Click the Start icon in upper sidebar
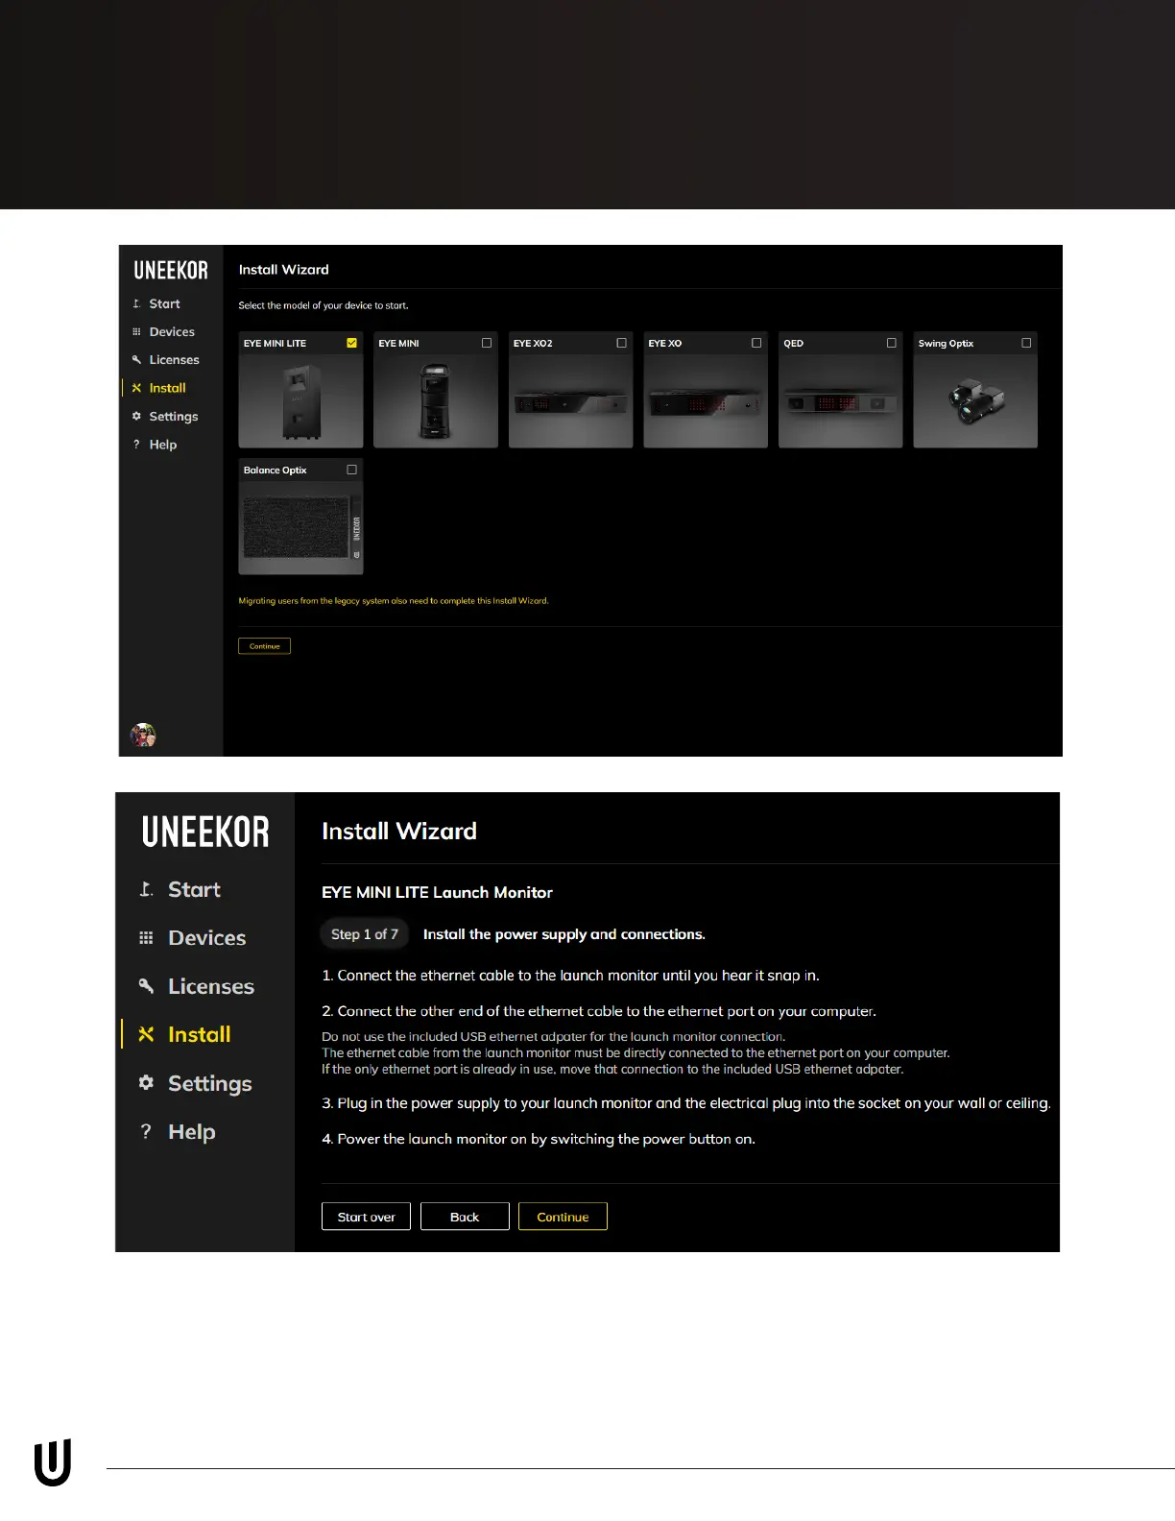 click(x=136, y=303)
